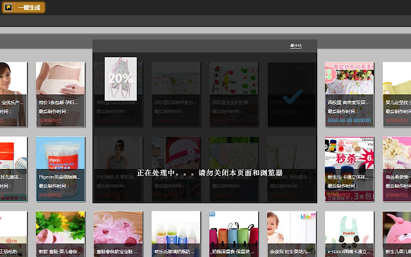This screenshot has width=411, height=257.
Task: Select the yellow baby shaping pillow product
Action: pyautogui.click(x=397, y=94)
